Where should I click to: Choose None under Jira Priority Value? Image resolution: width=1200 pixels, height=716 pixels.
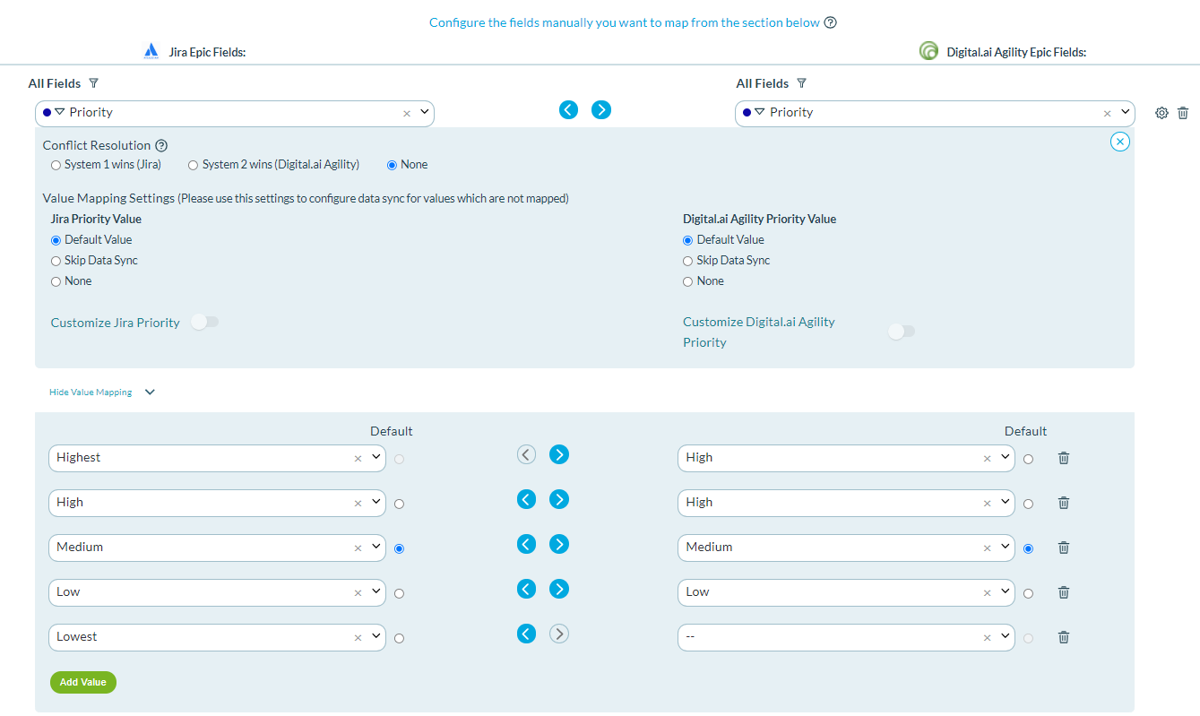click(x=56, y=281)
